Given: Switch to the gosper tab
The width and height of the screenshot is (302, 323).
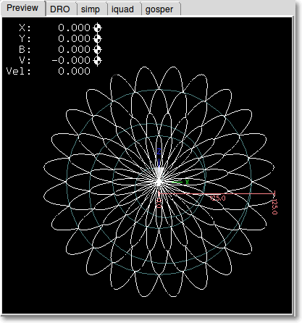Looking at the screenshot, I should point(159,9).
